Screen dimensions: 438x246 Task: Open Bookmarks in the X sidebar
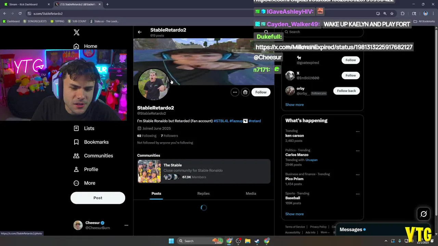click(x=91, y=142)
